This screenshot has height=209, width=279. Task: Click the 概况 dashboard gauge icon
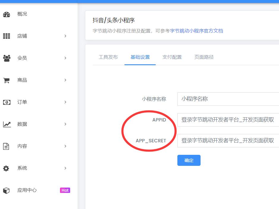pyautogui.click(x=7, y=15)
